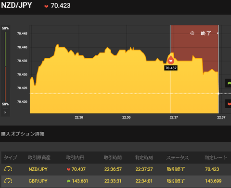Click the 70.437 value in NZD/JPY row
231x188 pixels.
pos(78,169)
